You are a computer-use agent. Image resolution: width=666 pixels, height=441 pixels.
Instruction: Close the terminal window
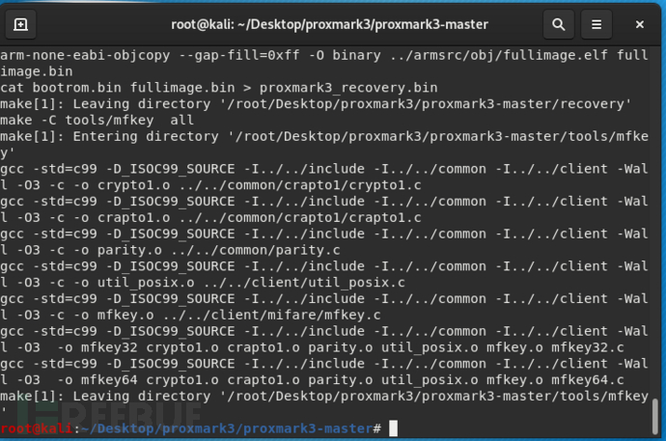642,23
